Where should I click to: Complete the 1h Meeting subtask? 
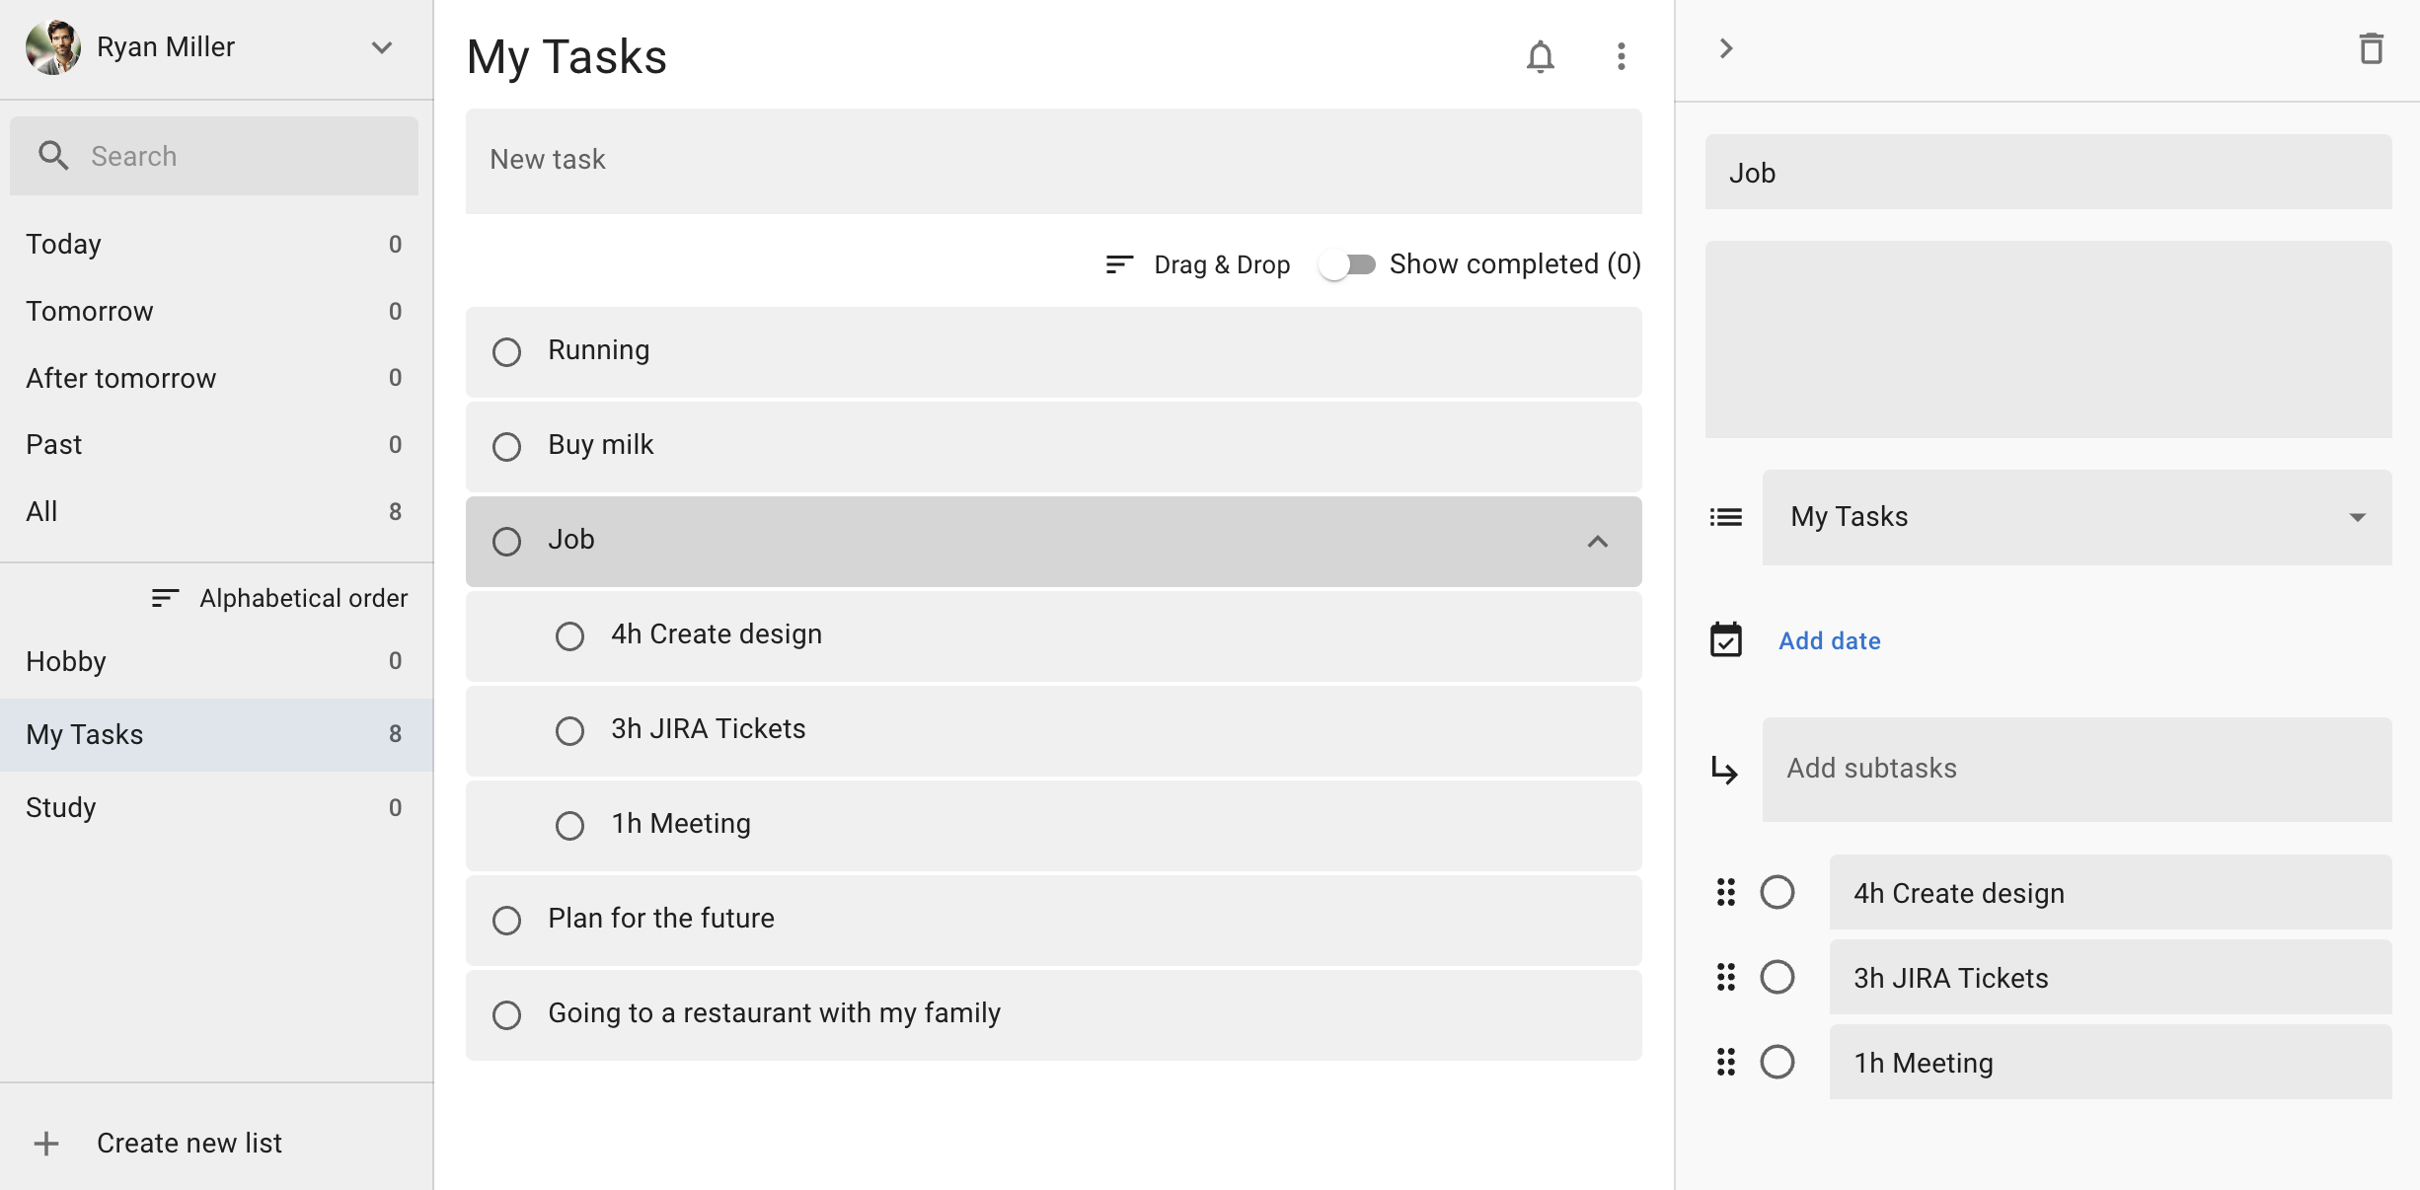point(570,826)
